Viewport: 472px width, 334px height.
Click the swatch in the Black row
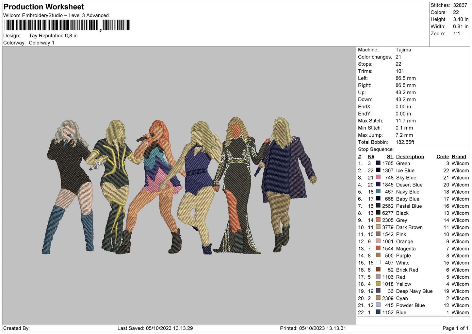378,213
